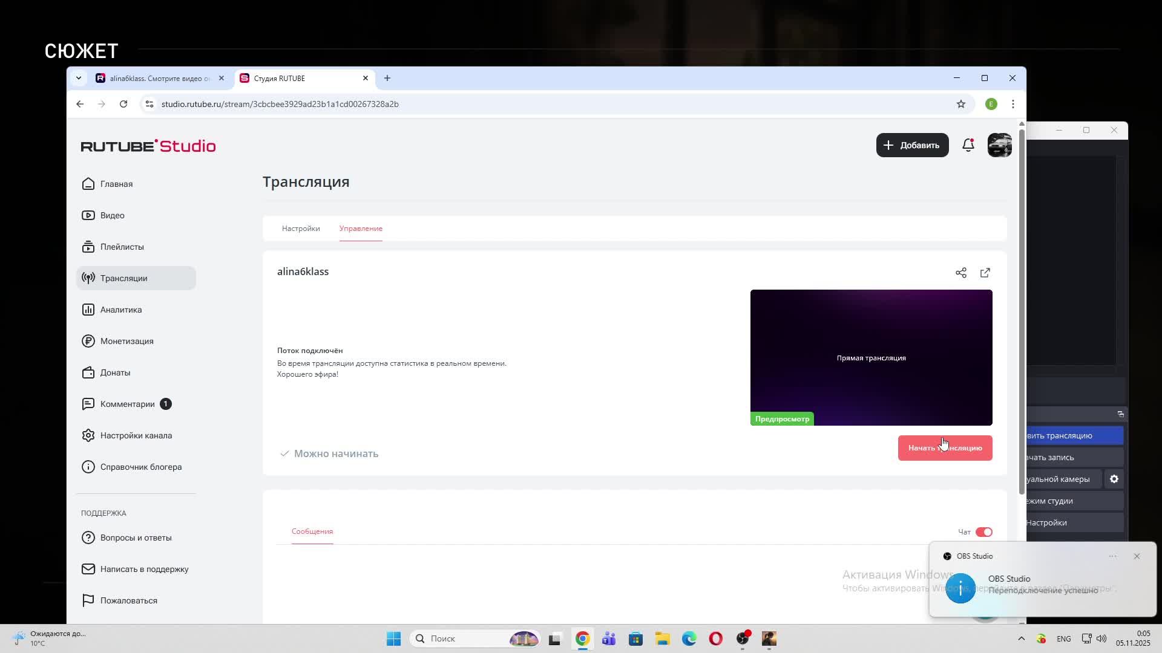1162x653 pixels.
Task: Click the share icon for alina6klass stream
Action: pos(960,273)
